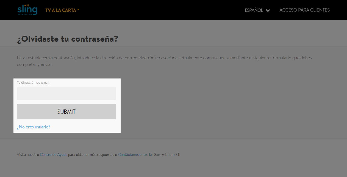Open Contáctanos entre las link
The image size is (347, 177).
coord(136,154)
